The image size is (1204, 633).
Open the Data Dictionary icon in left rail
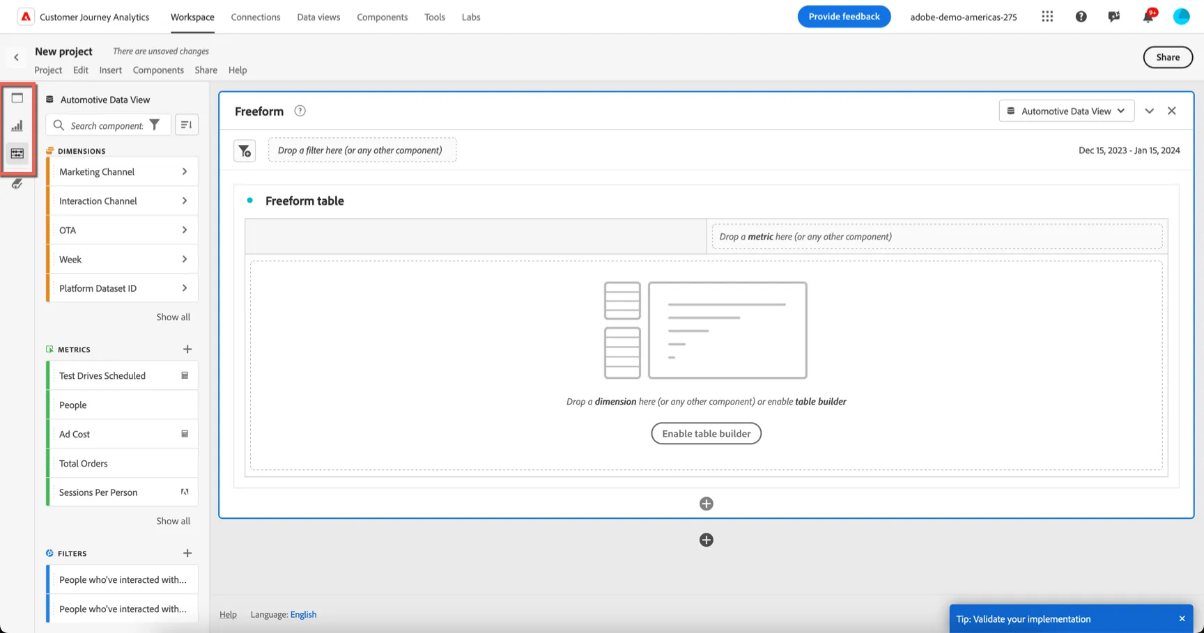coord(17,184)
